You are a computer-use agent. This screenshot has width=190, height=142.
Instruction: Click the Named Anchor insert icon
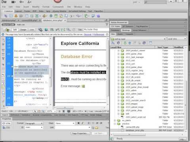16,16
